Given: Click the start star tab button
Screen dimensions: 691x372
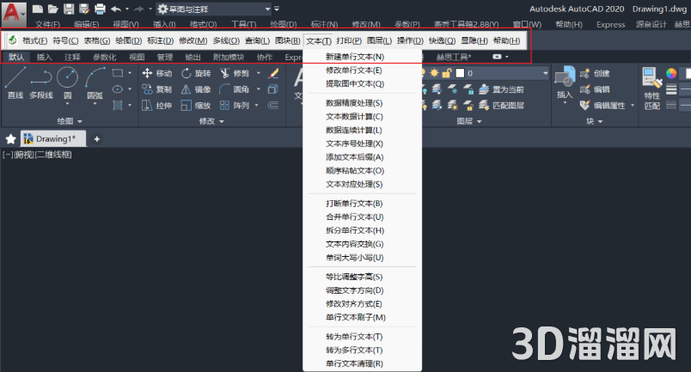Looking at the screenshot, I should tap(10, 139).
